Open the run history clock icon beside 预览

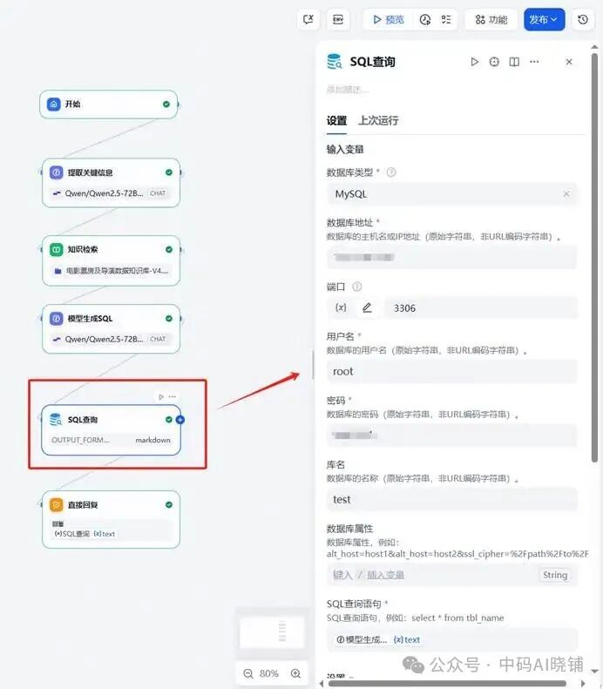[425, 19]
